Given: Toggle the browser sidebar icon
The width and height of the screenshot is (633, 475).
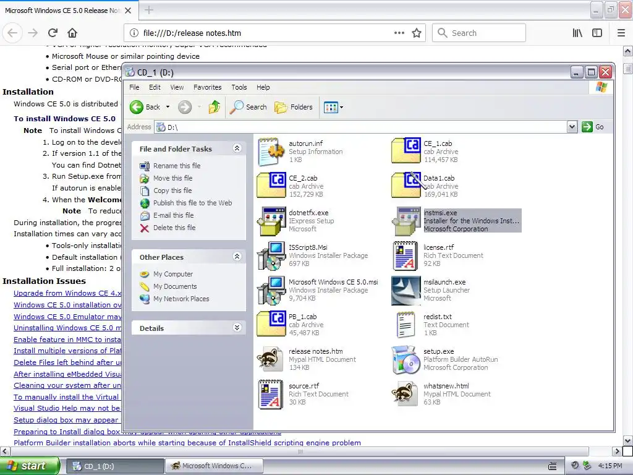Looking at the screenshot, I should click(597, 33).
